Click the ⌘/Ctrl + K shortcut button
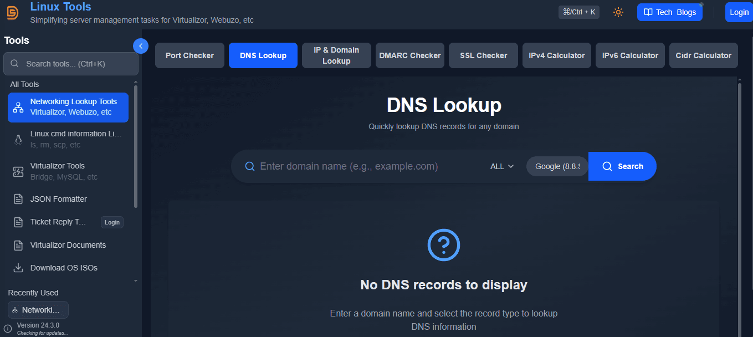753x337 pixels. coord(578,12)
